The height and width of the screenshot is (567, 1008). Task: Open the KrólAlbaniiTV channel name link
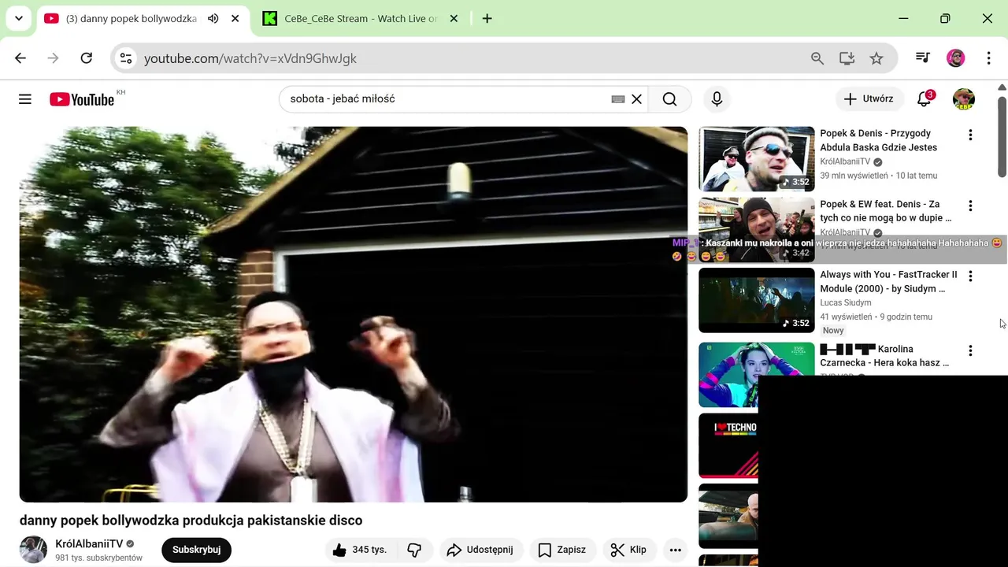(89, 544)
